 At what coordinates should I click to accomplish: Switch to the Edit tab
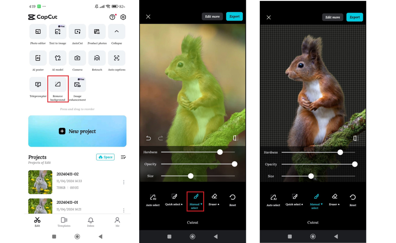pyautogui.click(x=37, y=222)
